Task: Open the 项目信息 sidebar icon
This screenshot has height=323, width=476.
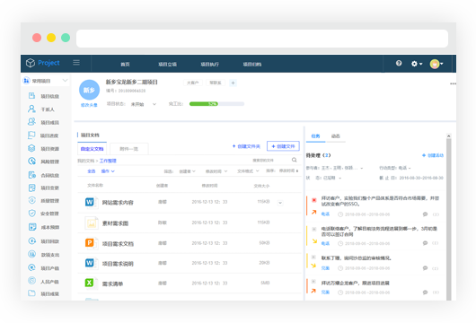Action: 31,96
